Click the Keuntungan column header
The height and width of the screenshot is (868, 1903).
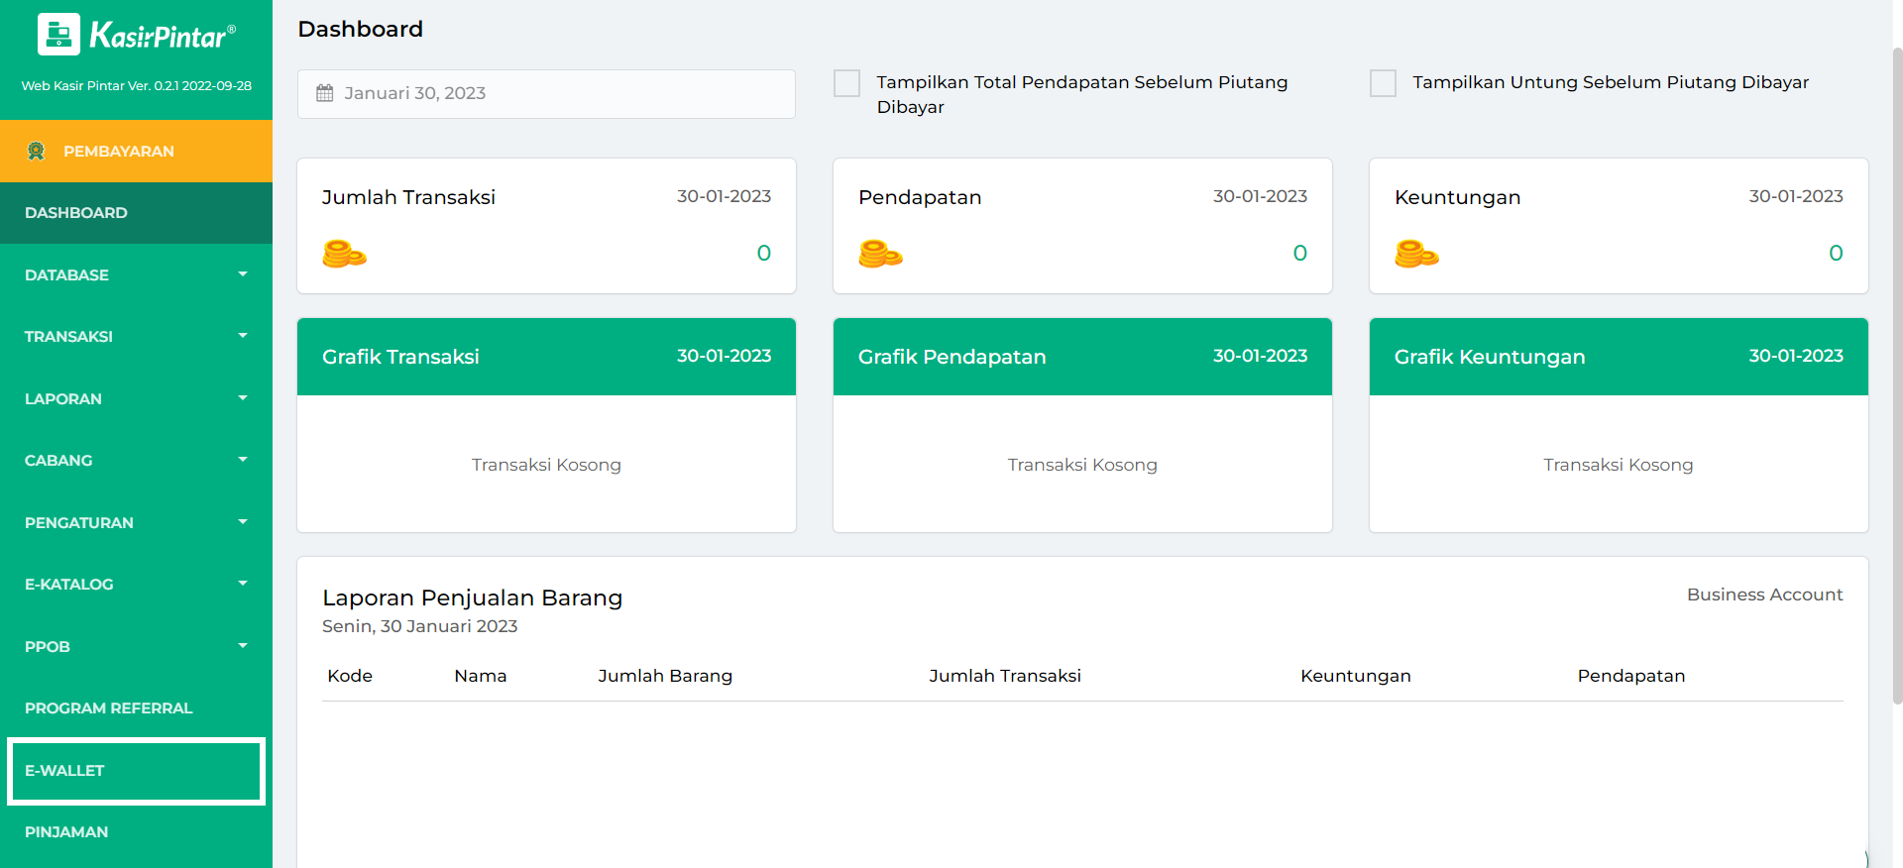coord(1356,676)
